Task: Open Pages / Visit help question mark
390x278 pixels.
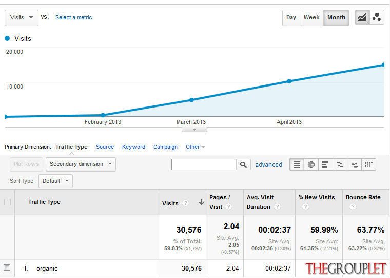Action: (x=228, y=206)
